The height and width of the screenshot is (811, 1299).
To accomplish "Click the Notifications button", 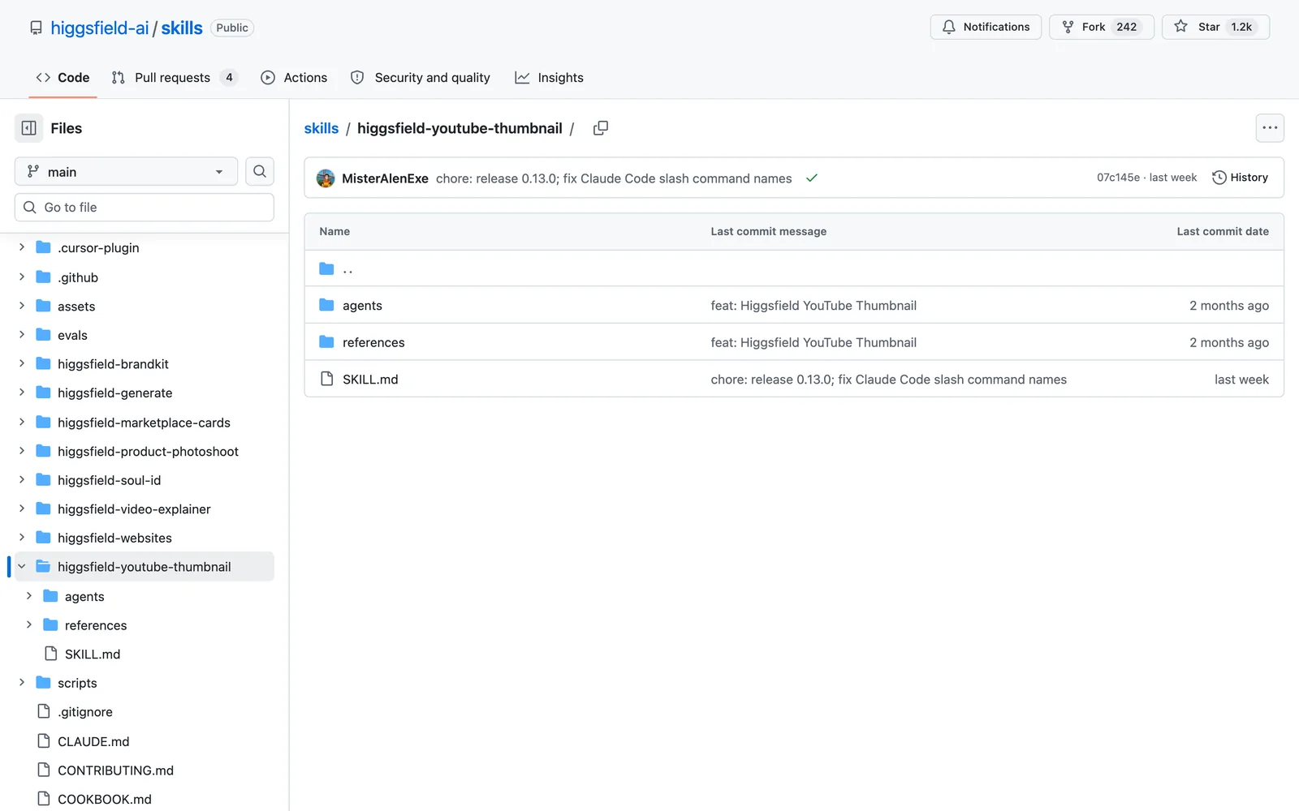I will click(x=986, y=27).
